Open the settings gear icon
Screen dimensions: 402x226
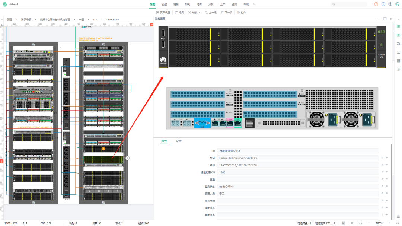[390, 4]
